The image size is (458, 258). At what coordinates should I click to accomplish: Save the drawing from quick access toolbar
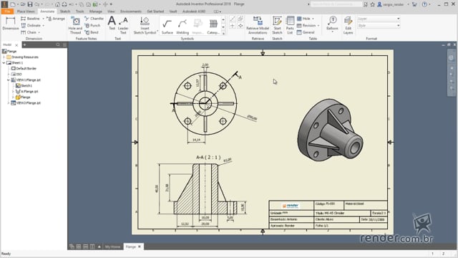coord(30,4)
